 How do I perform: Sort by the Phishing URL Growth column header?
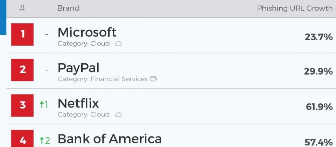tap(295, 8)
